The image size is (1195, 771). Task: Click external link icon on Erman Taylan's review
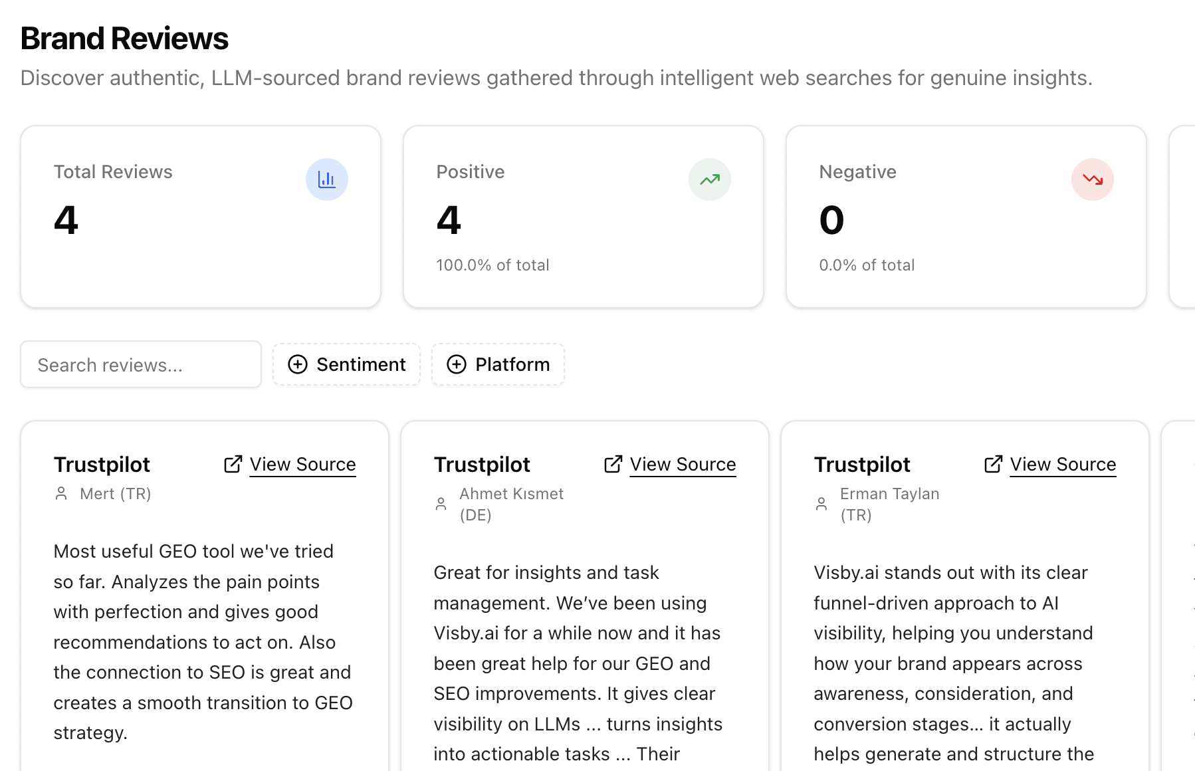pos(994,464)
